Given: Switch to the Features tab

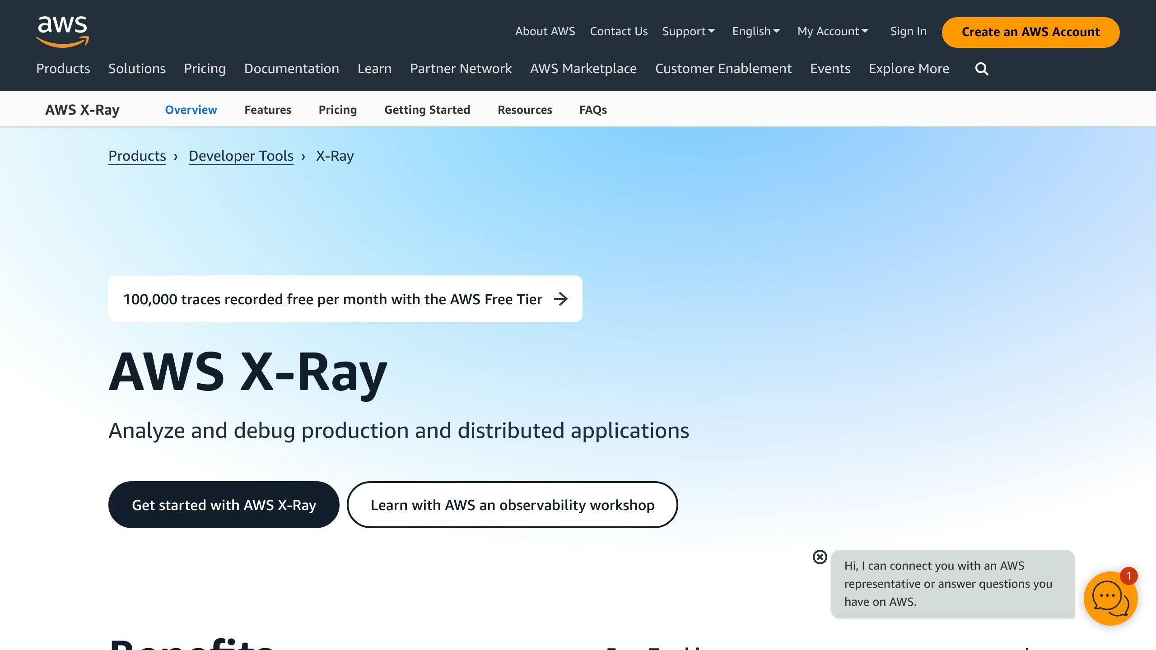Looking at the screenshot, I should click(268, 110).
